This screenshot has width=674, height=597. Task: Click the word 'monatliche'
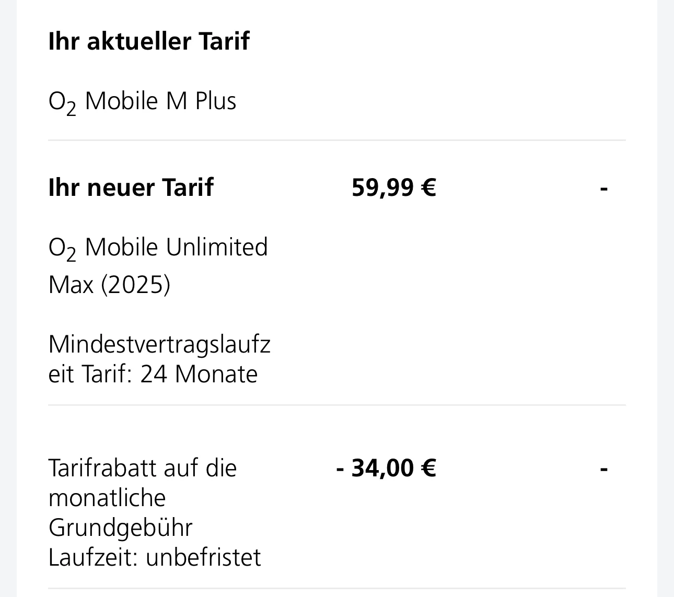coord(107,498)
